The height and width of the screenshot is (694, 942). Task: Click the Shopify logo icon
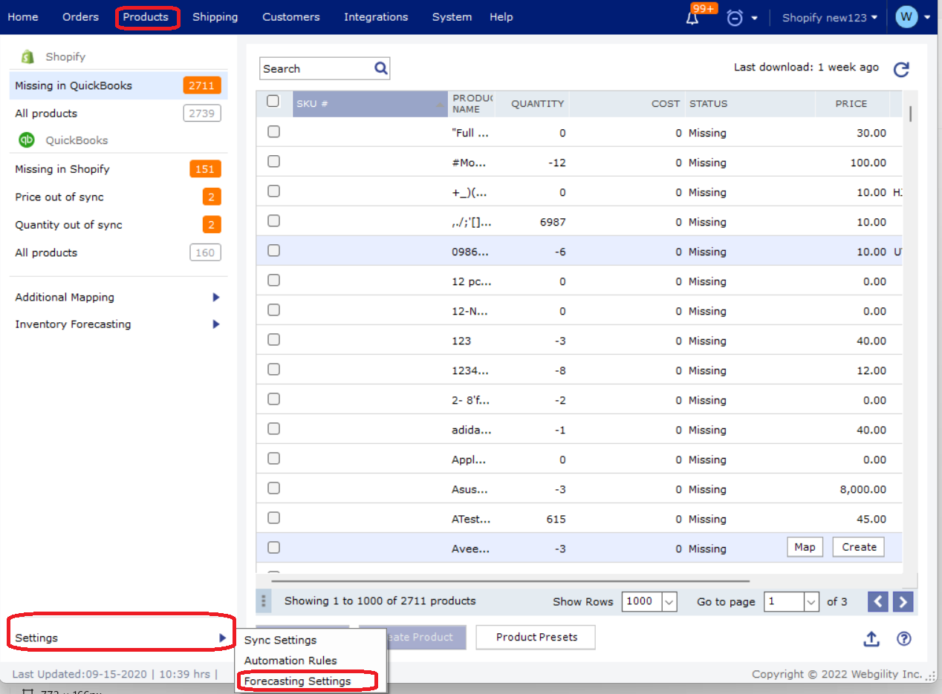28,56
